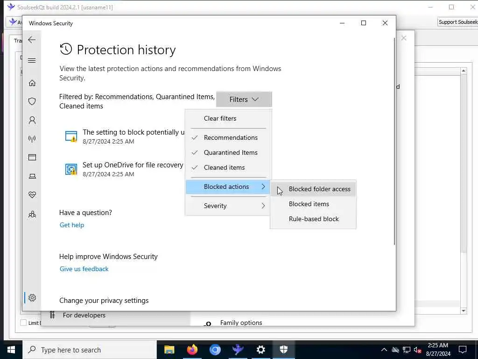Uncheck the Cleaned items filter
478x359 pixels.
coord(228,168)
